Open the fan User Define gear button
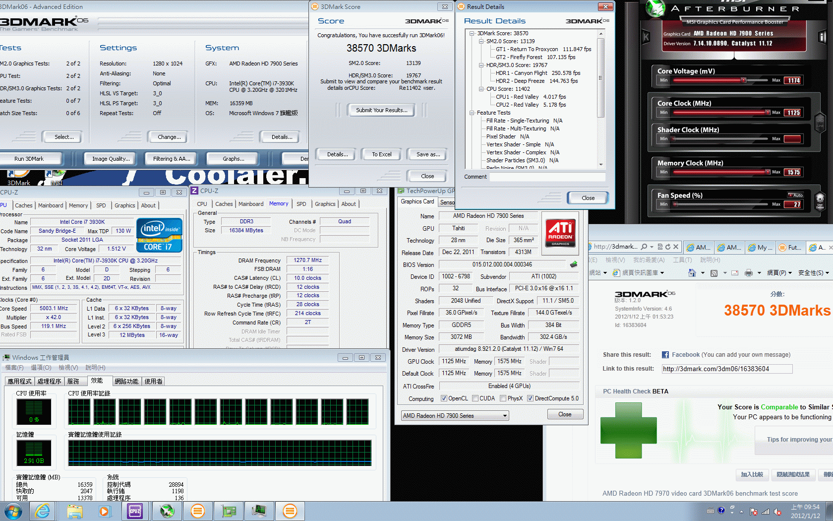Image resolution: width=833 pixels, height=521 pixels. [820, 201]
